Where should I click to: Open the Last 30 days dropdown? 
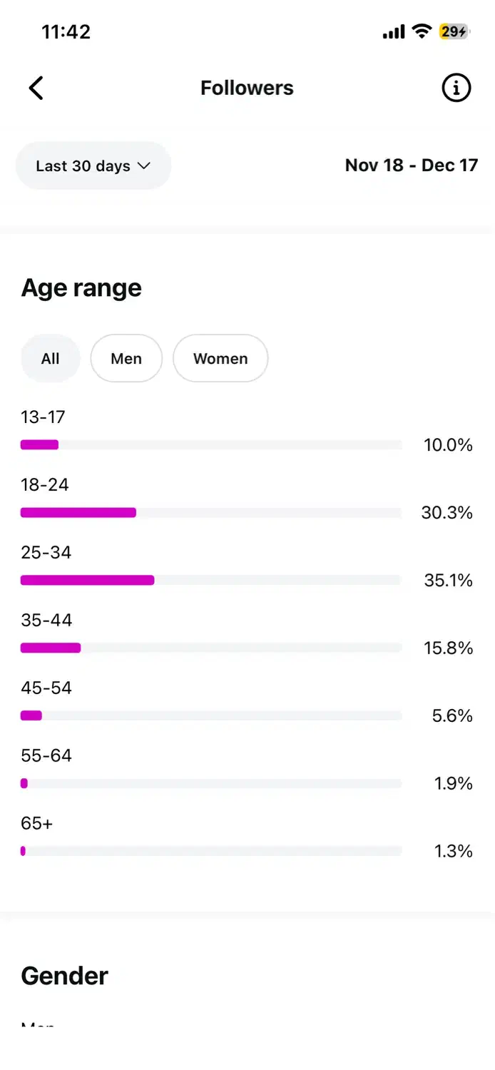[93, 166]
